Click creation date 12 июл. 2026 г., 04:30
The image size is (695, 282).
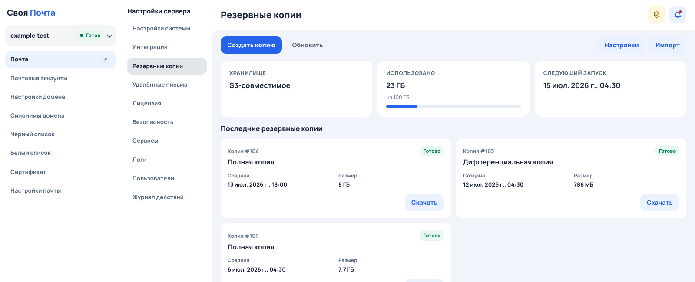[x=493, y=185]
